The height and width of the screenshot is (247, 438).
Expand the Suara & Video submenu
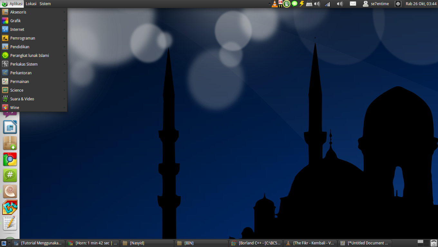[23, 99]
